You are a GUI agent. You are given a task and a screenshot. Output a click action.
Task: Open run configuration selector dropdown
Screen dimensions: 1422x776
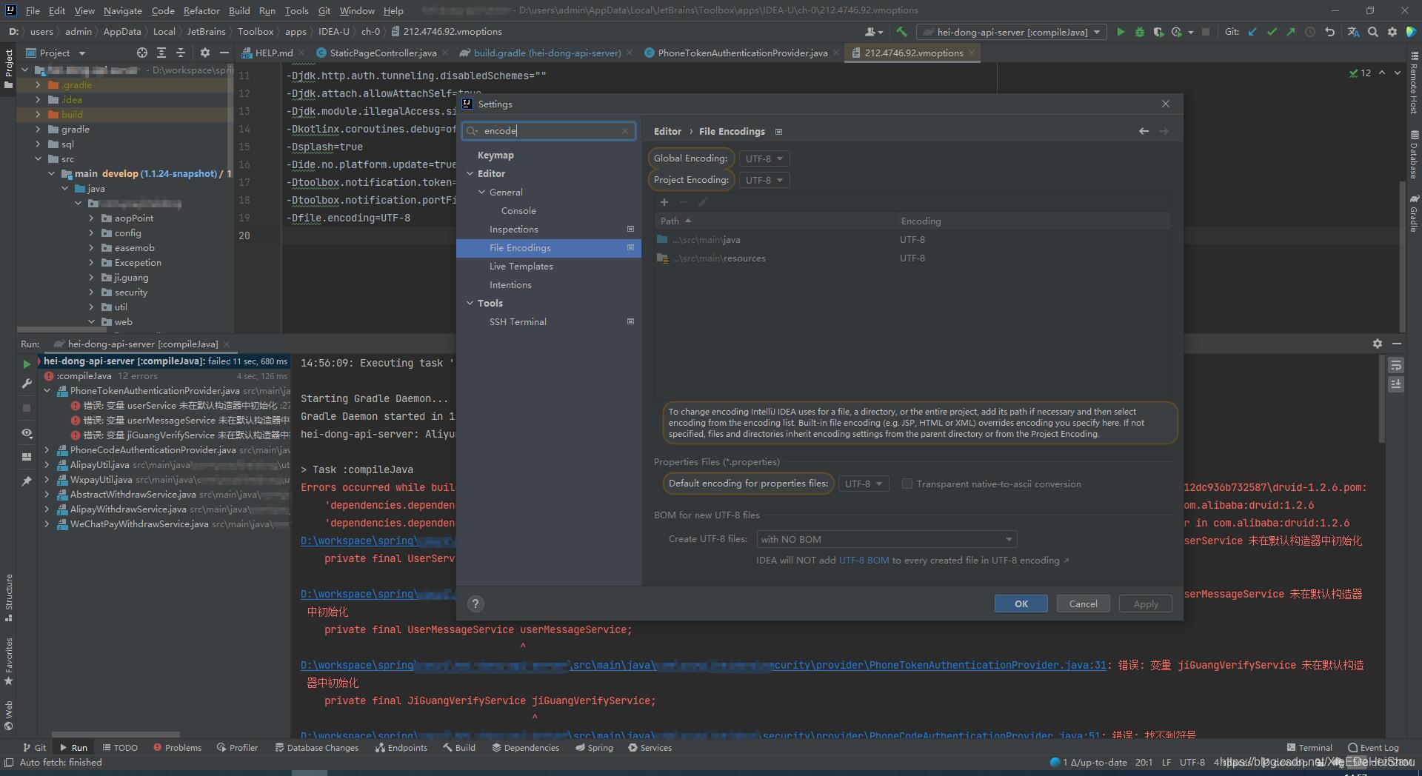coord(1012,32)
